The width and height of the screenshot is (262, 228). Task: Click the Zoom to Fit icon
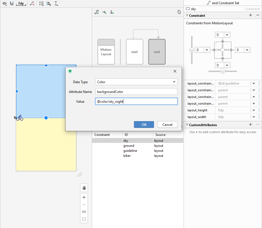point(84,219)
